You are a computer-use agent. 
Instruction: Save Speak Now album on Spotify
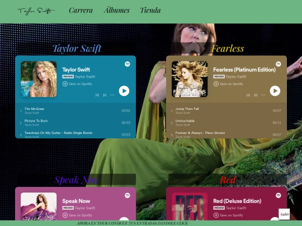(x=77, y=215)
